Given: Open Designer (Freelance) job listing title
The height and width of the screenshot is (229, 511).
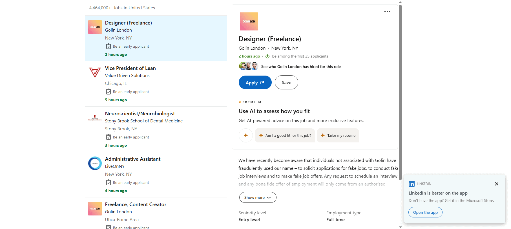Looking at the screenshot, I should (129, 23).
